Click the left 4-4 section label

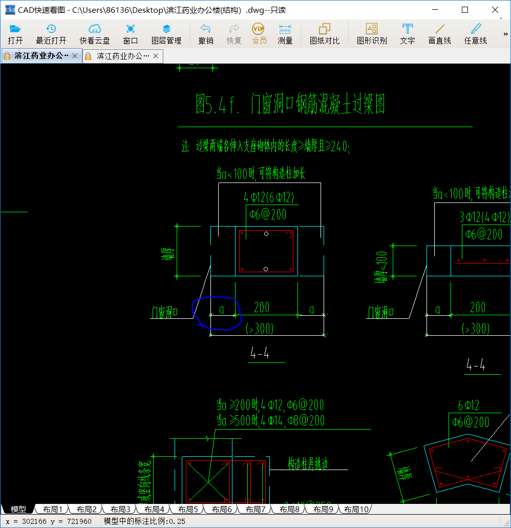pyautogui.click(x=260, y=353)
